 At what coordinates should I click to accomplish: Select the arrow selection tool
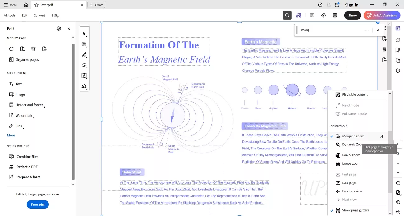click(84, 34)
